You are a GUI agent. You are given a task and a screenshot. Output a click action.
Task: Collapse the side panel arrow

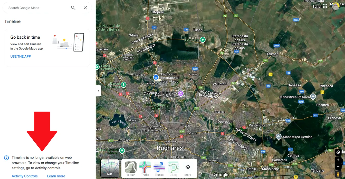tap(99, 91)
